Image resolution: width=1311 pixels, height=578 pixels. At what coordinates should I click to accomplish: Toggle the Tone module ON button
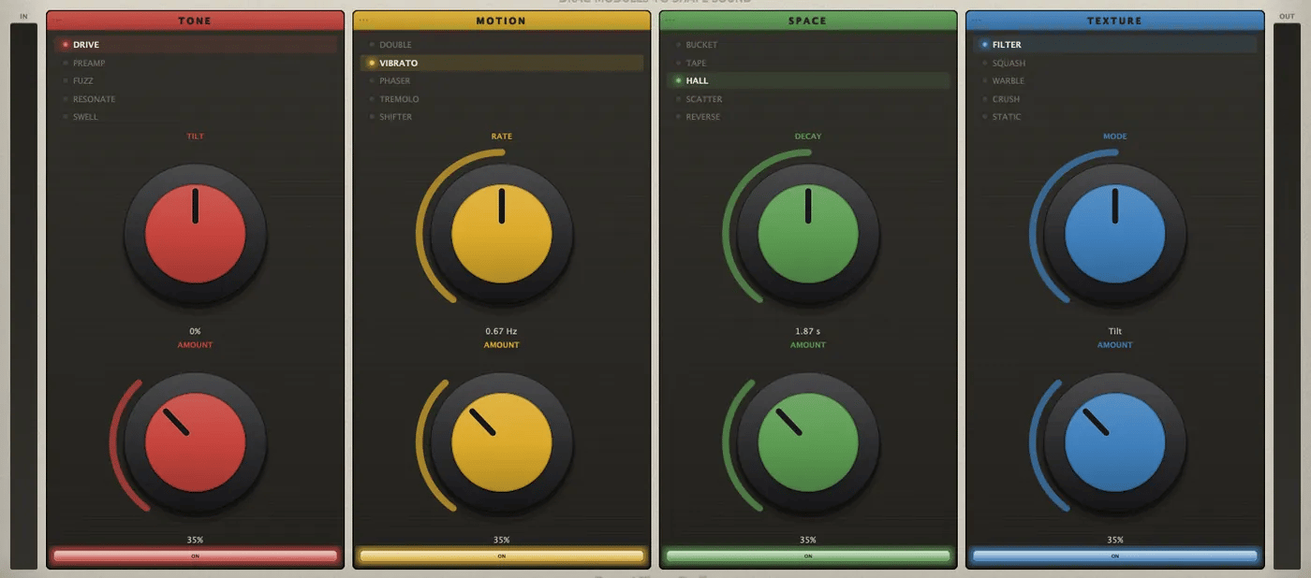195,556
